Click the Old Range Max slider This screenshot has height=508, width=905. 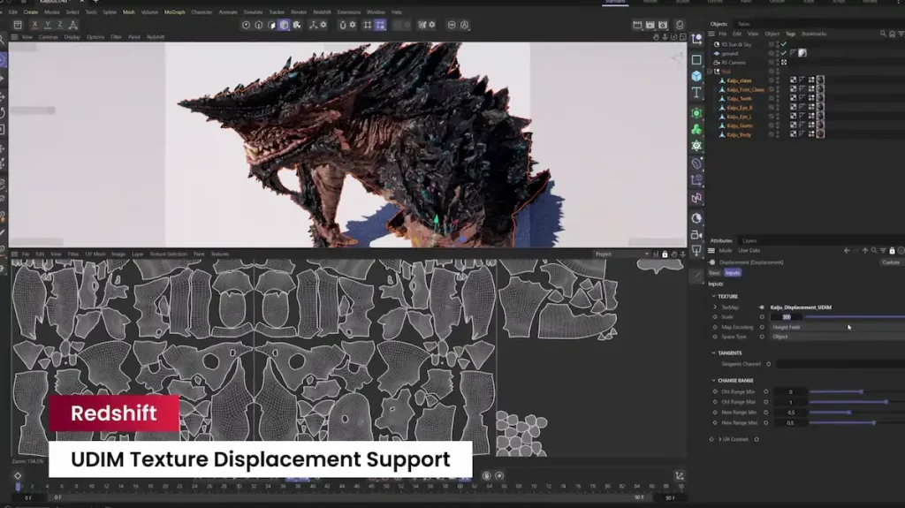point(848,402)
